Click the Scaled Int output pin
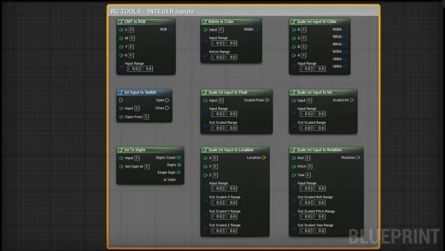The width and height of the screenshot is (445, 251). coord(352,100)
